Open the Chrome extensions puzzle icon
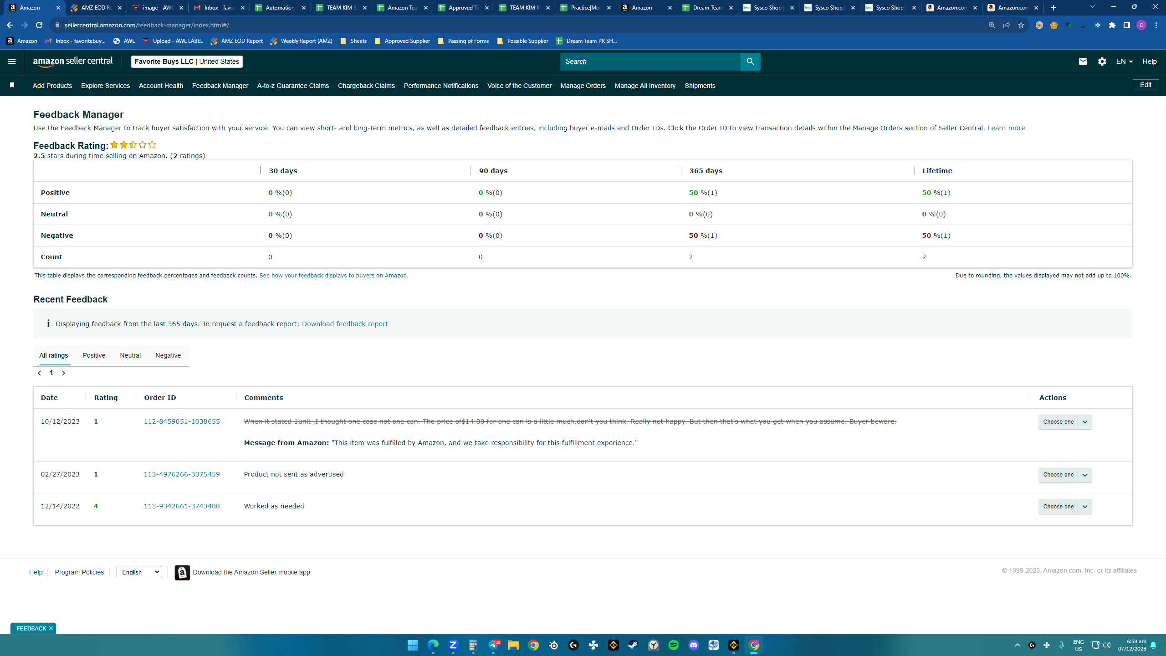 tap(1112, 25)
